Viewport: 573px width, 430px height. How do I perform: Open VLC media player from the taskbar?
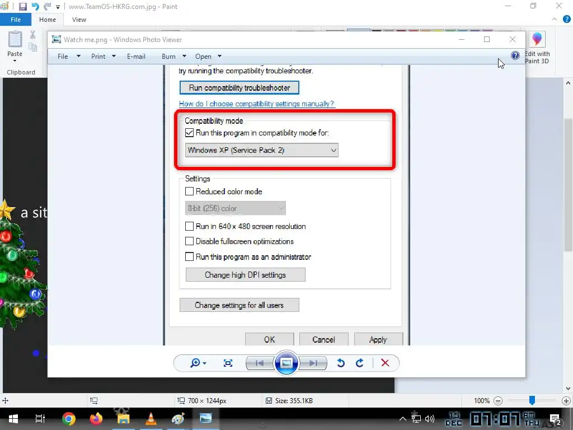pyautogui.click(x=151, y=419)
